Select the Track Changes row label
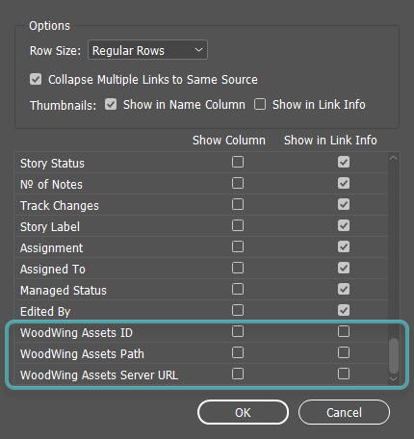This screenshot has width=414, height=439. tap(60, 206)
